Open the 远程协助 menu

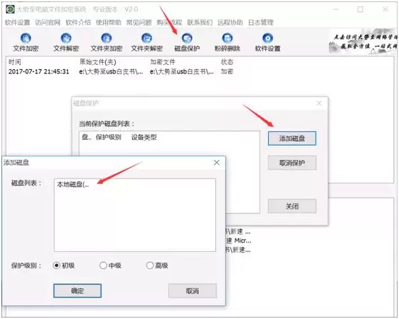tap(230, 23)
